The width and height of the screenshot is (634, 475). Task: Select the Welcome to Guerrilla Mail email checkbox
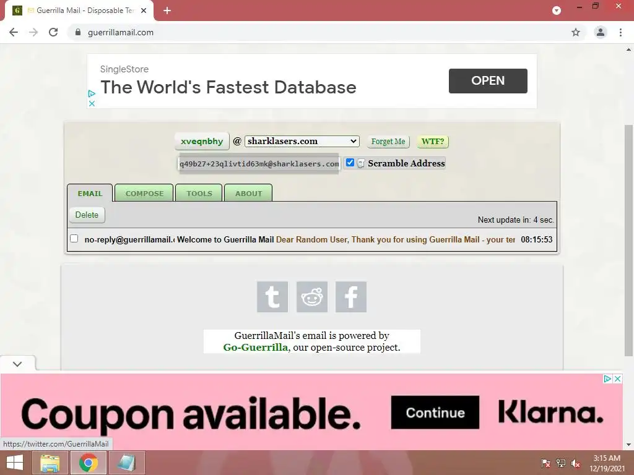74,238
